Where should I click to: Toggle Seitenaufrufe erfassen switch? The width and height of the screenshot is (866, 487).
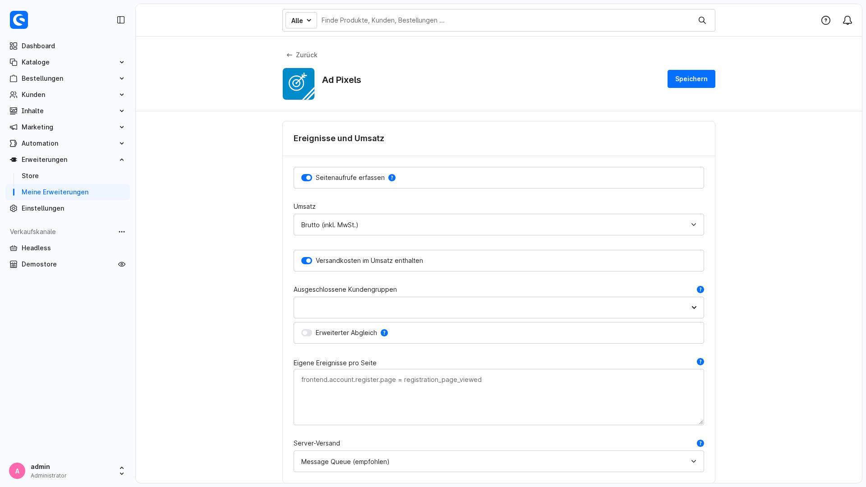pos(307,178)
